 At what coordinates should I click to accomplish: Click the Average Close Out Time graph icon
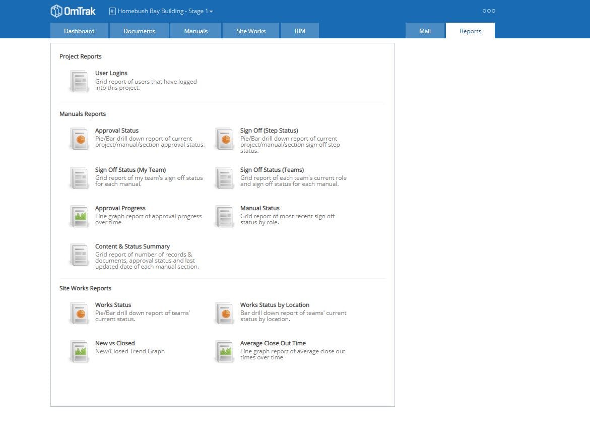[224, 351]
